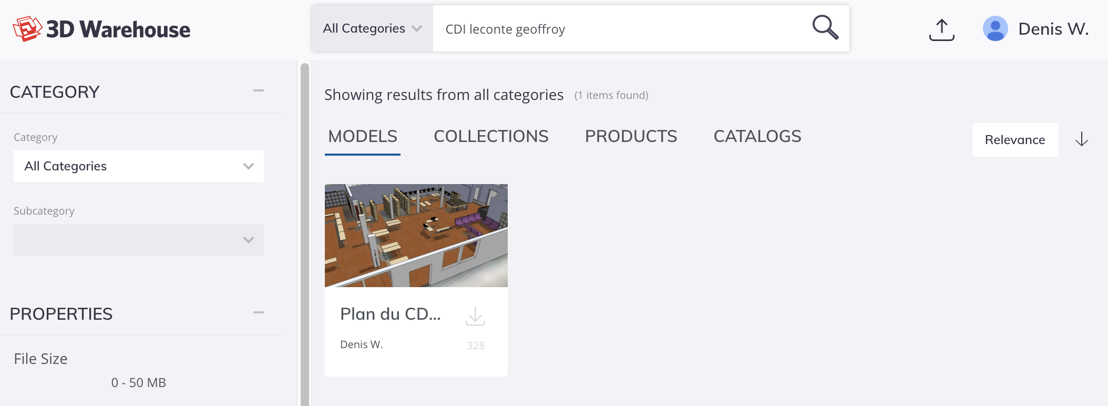Image resolution: width=1108 pixels, height=406 pixels.
Task: Open the Relevance sort dropdown
Action: click(1015, 140)
